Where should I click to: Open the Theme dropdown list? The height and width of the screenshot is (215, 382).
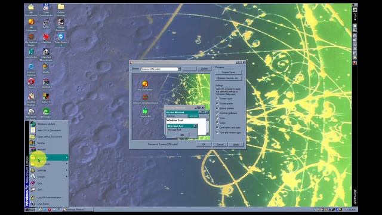click(179, 69)
